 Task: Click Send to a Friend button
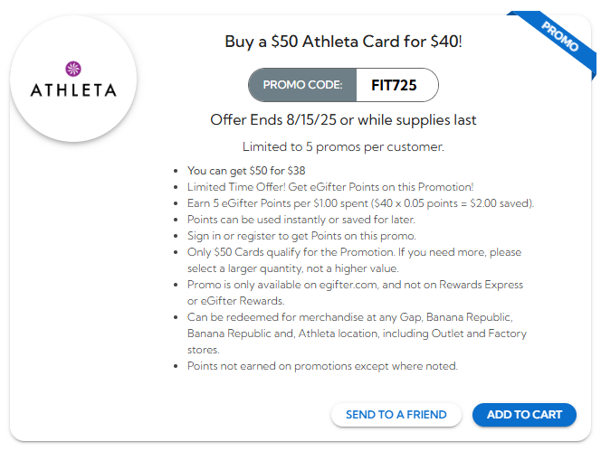pyautogui.click(x=396, y=415)
